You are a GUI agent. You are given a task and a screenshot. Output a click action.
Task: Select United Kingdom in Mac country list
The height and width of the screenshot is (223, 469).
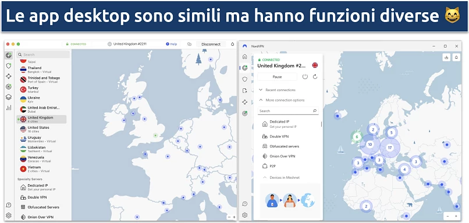point(42,119)
